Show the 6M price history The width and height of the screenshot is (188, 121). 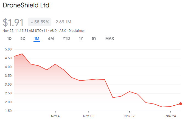[51, 38]
